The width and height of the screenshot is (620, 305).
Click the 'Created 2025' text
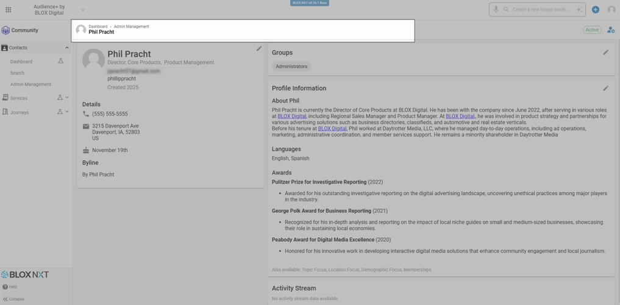point(123,87)
